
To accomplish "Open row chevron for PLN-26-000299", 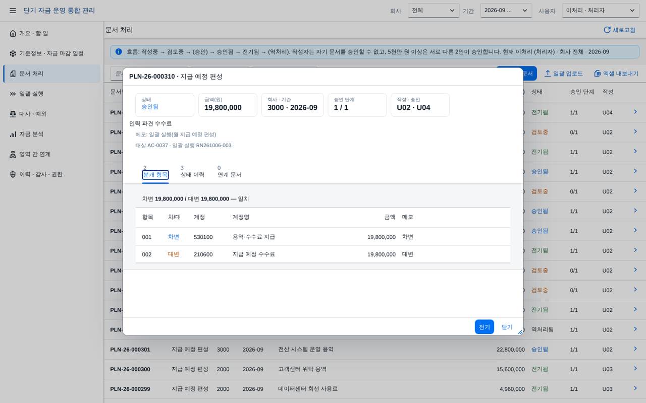I will point(635,388).
